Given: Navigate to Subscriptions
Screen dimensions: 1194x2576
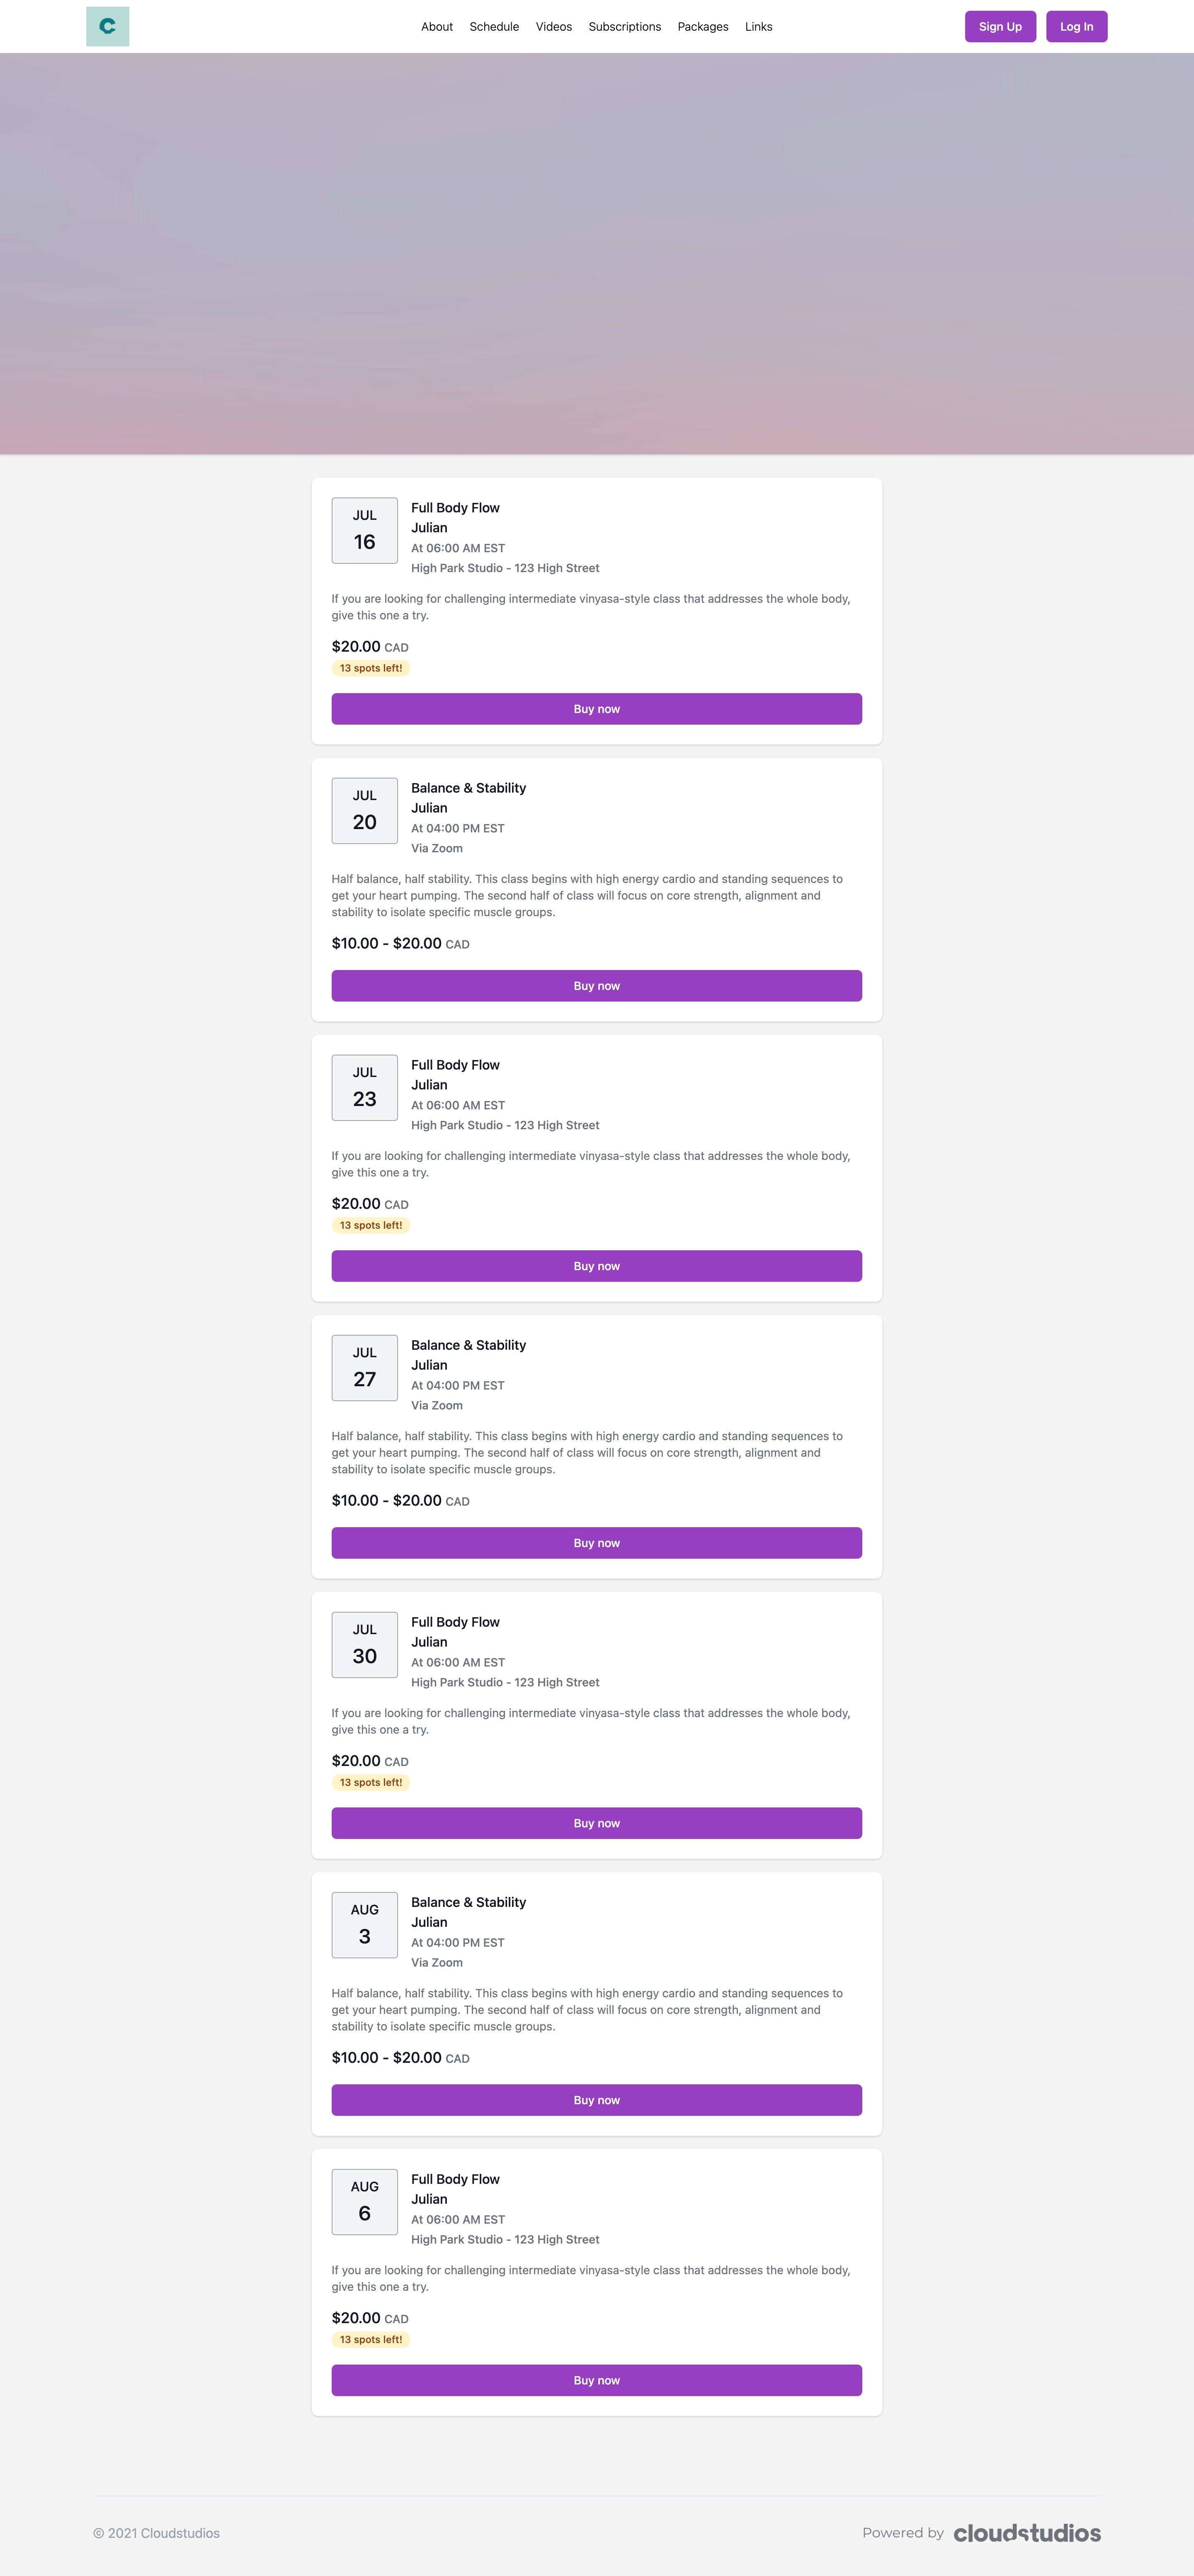Looking at the screenshot, I should pos(624,27).
